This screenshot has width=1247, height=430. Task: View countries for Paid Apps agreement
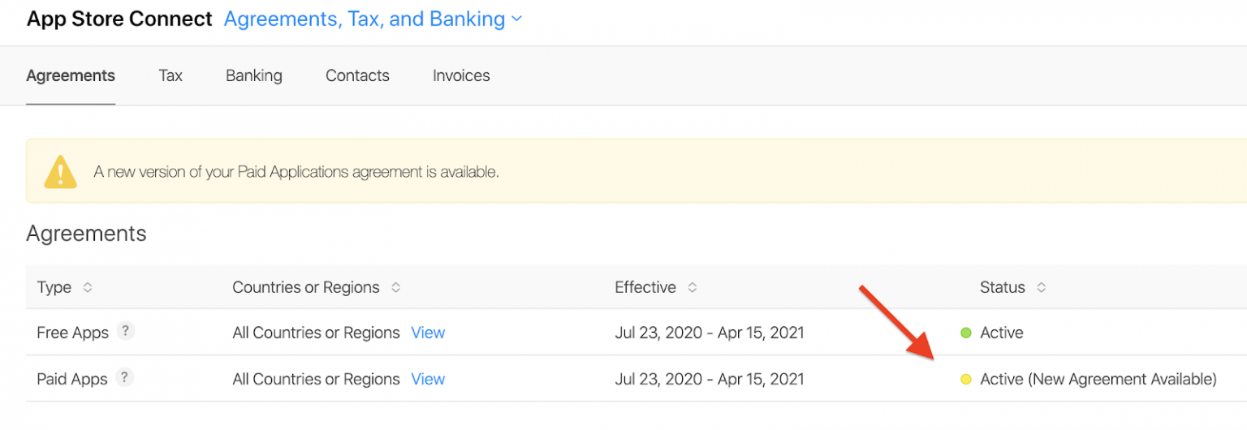[x=428, y=379]
